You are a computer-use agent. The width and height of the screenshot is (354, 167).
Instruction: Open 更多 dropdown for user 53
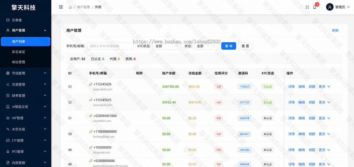coord(324,86)
